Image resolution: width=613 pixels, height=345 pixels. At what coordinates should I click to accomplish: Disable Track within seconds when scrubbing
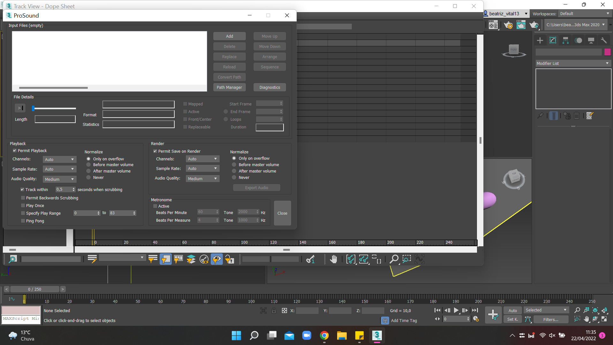22,189
